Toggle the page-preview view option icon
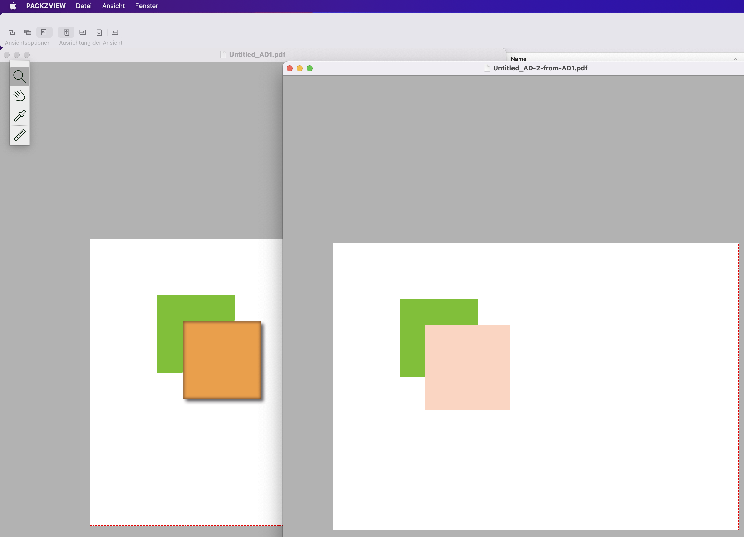The image size is (744, 537). pos(44,32)
